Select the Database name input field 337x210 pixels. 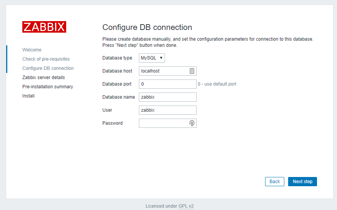[167, 97]
